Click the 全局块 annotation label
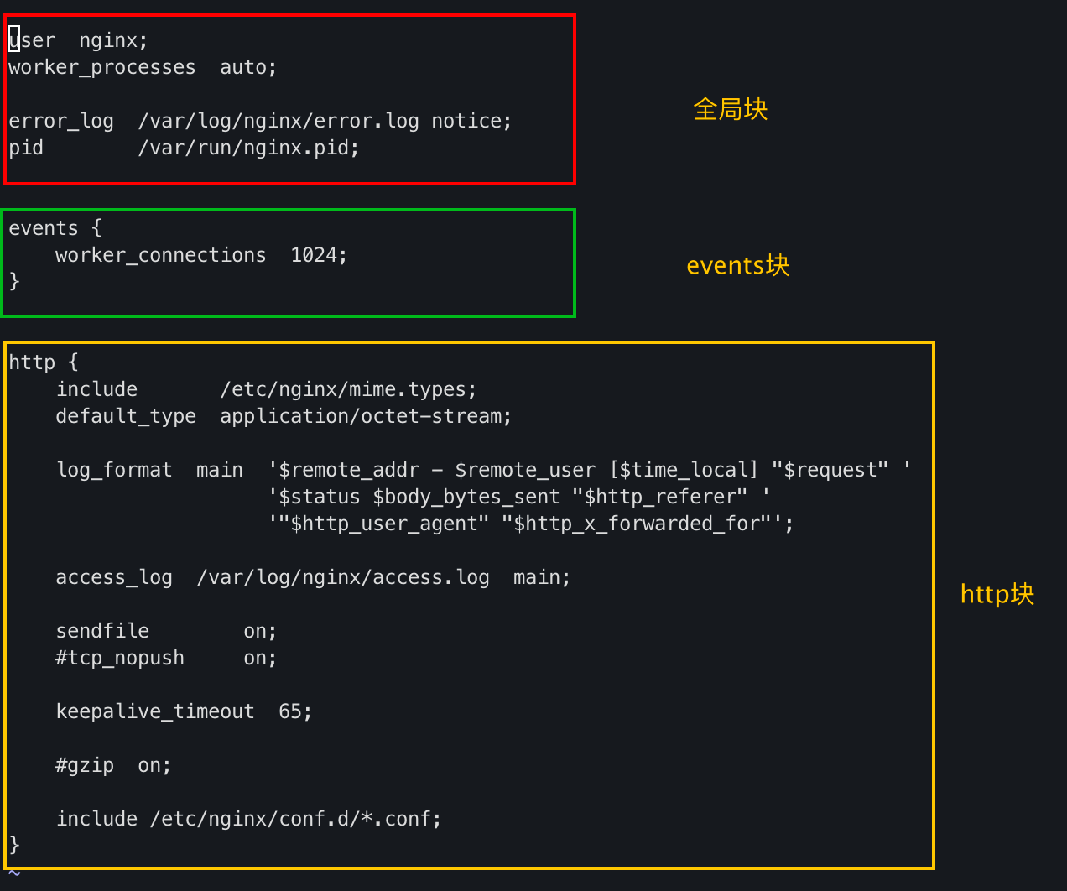 [730, 109]
